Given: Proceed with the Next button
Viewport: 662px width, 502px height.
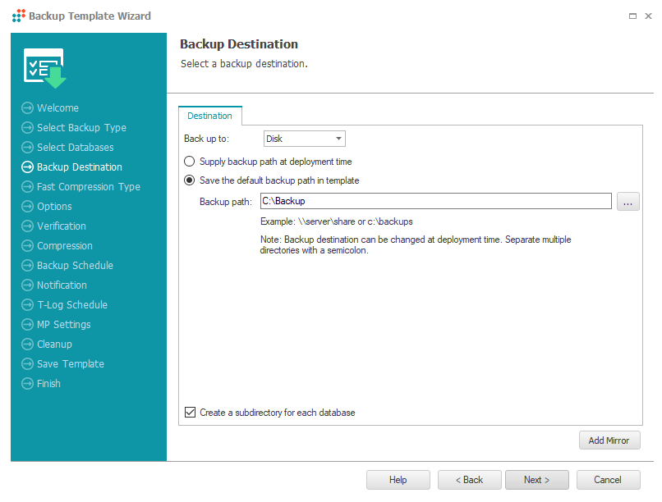Looking at the screenshot, I should (537, 480).
